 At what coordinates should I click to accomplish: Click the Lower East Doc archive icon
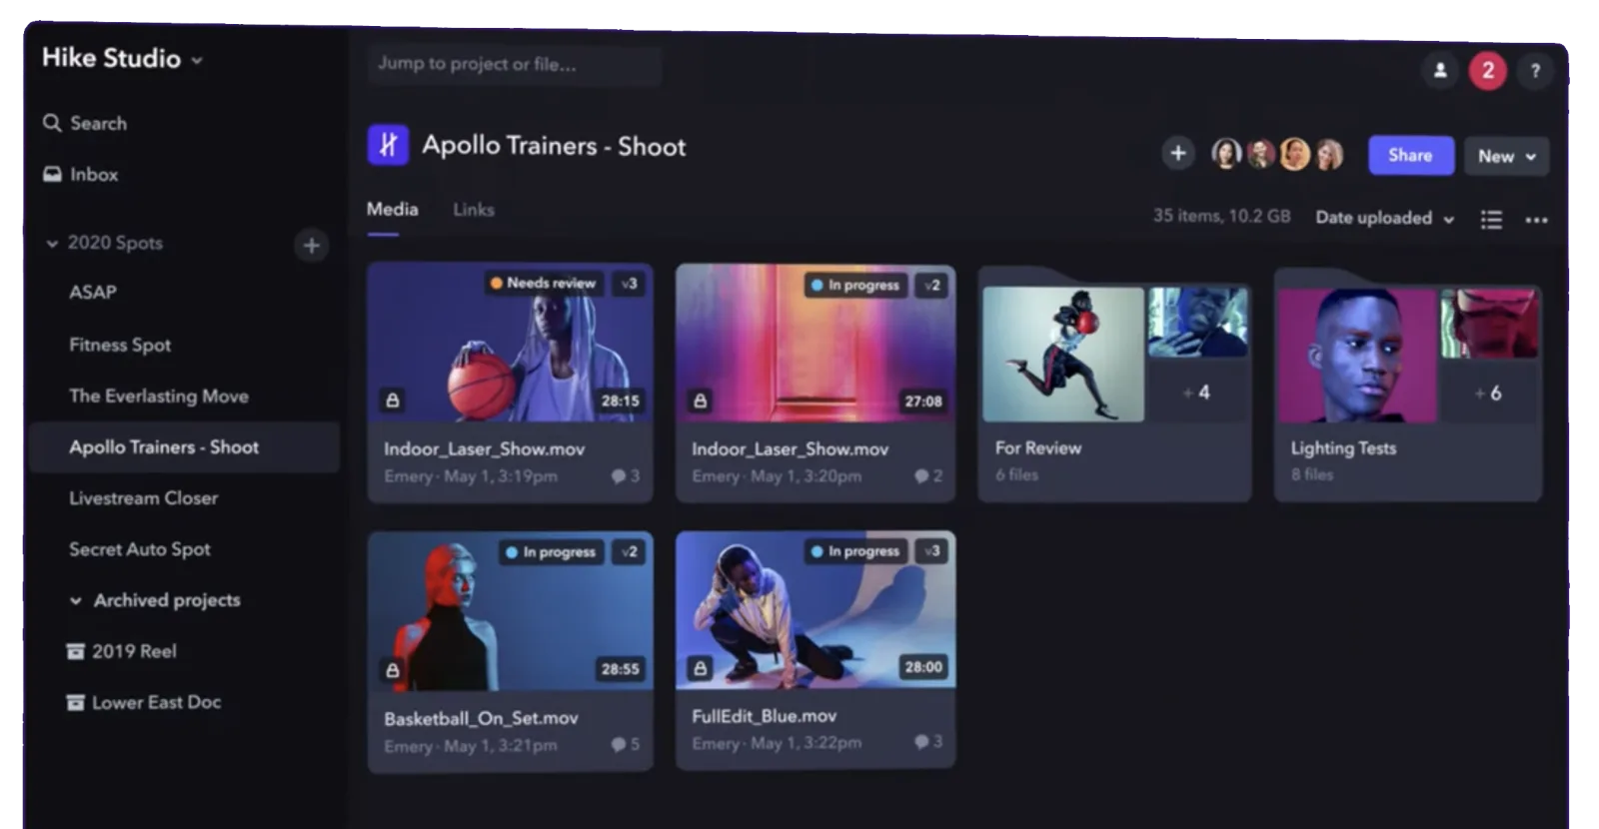[x=75, y=702]
